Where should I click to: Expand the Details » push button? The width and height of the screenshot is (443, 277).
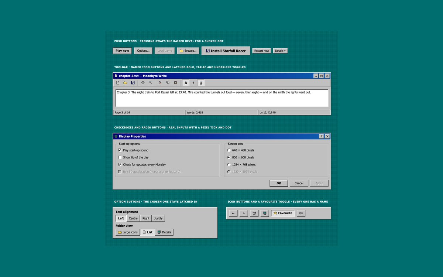pos(280,51)
